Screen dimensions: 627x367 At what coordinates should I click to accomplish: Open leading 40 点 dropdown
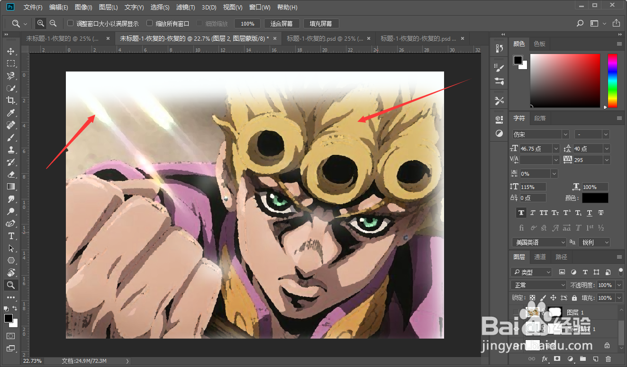pos(607,149)
